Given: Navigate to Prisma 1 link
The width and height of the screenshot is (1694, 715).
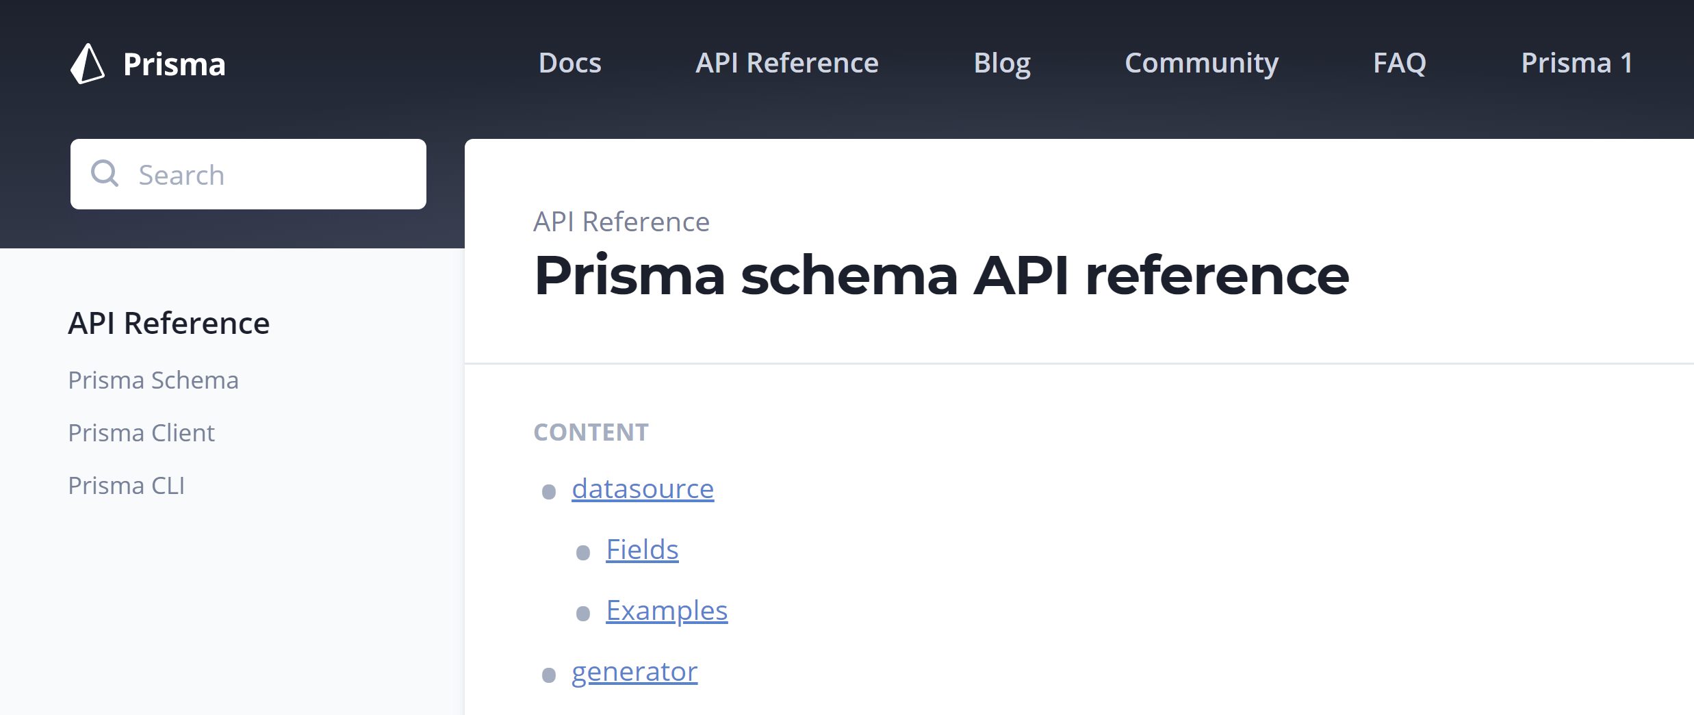Looking at the screenshot, I should [x=1576, y=62].
